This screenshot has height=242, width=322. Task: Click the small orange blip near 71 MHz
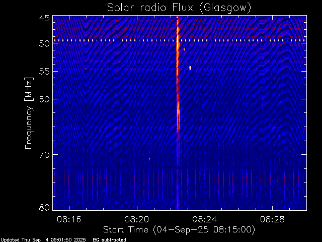[x=149, y=159]
